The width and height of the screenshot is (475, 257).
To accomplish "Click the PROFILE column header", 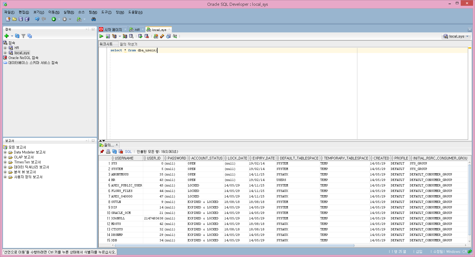I will pyautogui.click(x=400, y=158).
